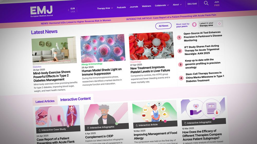The width and height of the screenshot is (257, 144).
Task: Click the hand icon on Interactive Article label
Action: (137, 126)
